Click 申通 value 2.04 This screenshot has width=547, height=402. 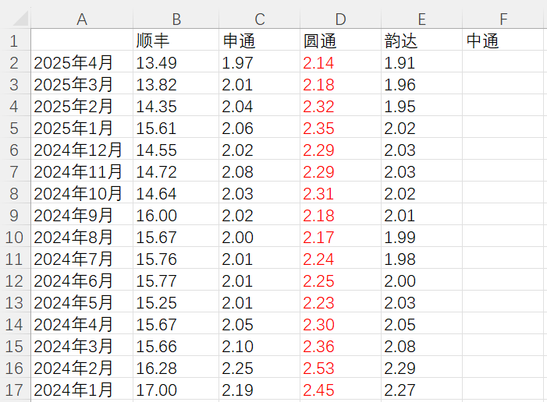(260, 106)
